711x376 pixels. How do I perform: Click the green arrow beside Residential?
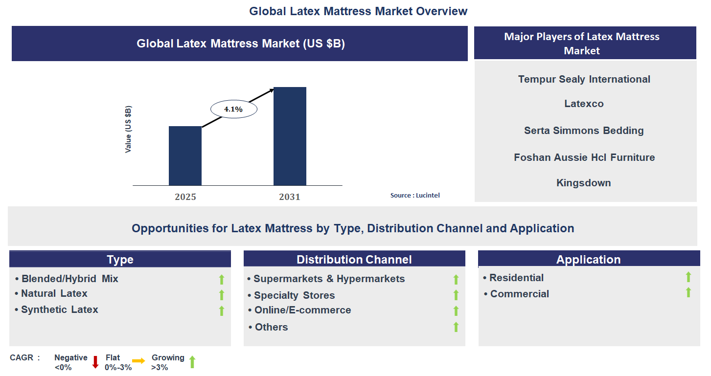click(688, 277)
